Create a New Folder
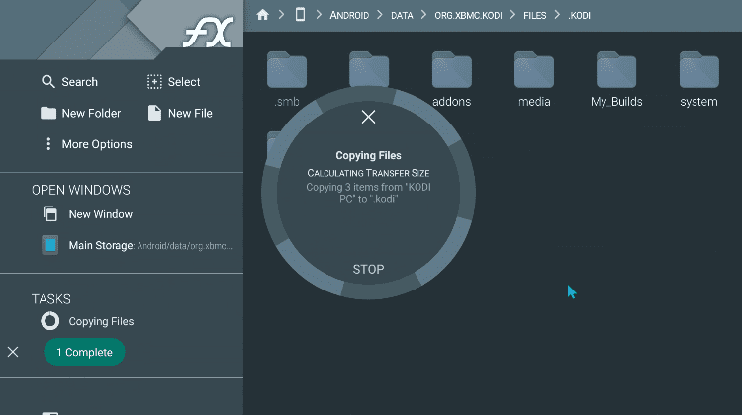 click(80, 113)
